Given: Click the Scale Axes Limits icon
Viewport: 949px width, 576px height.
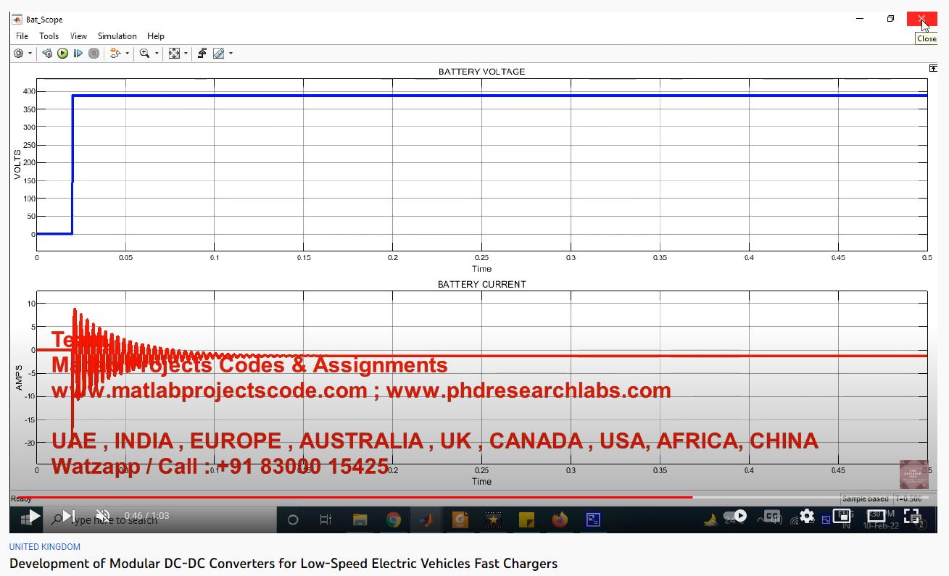Looking at the screenshot, I should click(174, 54).
